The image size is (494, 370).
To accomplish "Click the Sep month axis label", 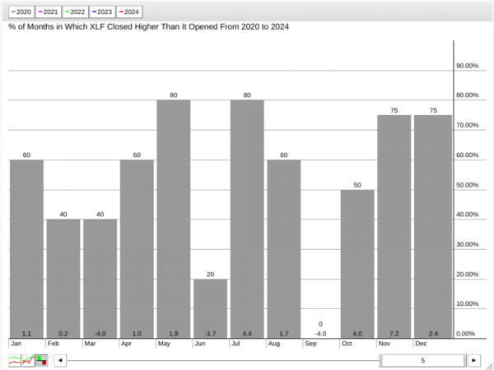I will [310, 344].
